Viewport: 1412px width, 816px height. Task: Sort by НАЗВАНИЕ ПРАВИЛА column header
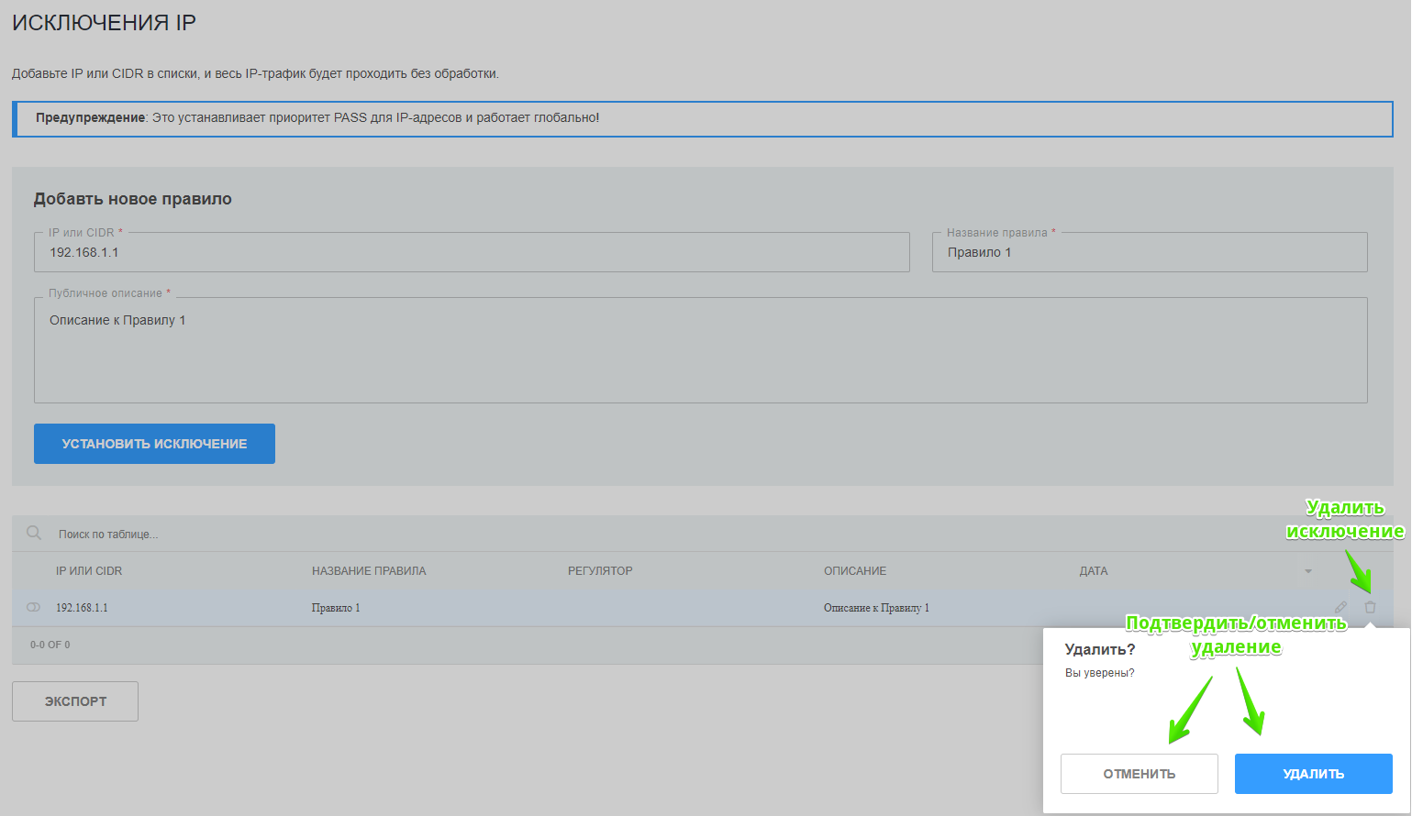tap(369, 571)
